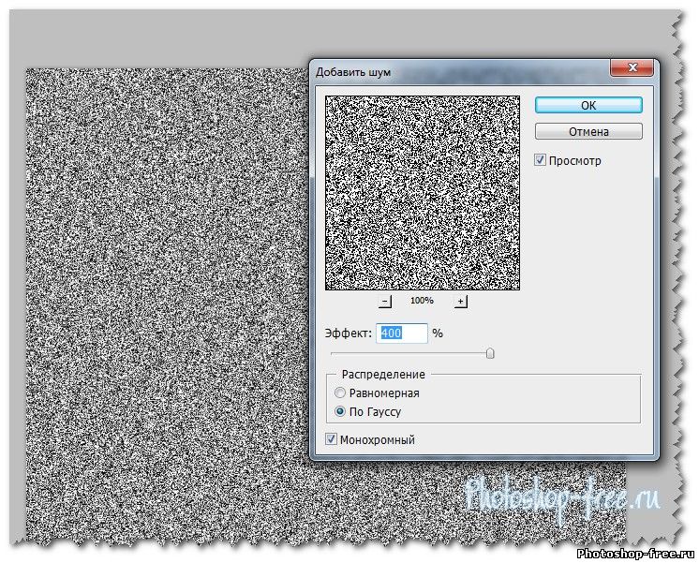Click the OK button
Image resolution: width=699 pixels, height=563 pixels.
click(588, 105)
